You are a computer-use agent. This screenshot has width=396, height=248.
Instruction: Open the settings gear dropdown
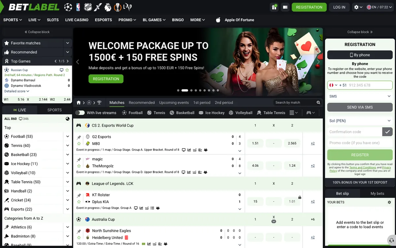click(x=358, y=7)
